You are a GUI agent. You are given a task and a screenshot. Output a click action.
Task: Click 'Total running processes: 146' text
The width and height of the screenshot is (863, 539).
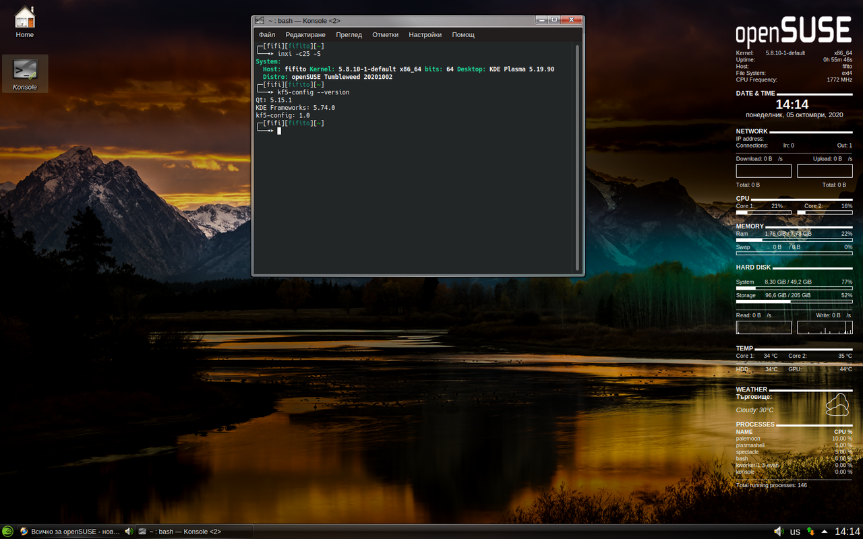point(771,485)
